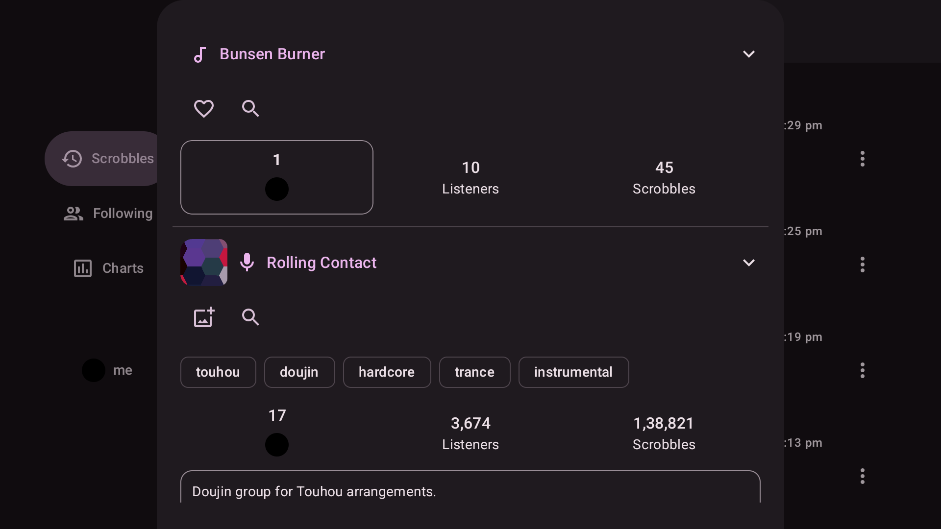Viewport: 941px width, 529px height.
Task: Open the hardcore tag chip
Action: click(387, 372)
